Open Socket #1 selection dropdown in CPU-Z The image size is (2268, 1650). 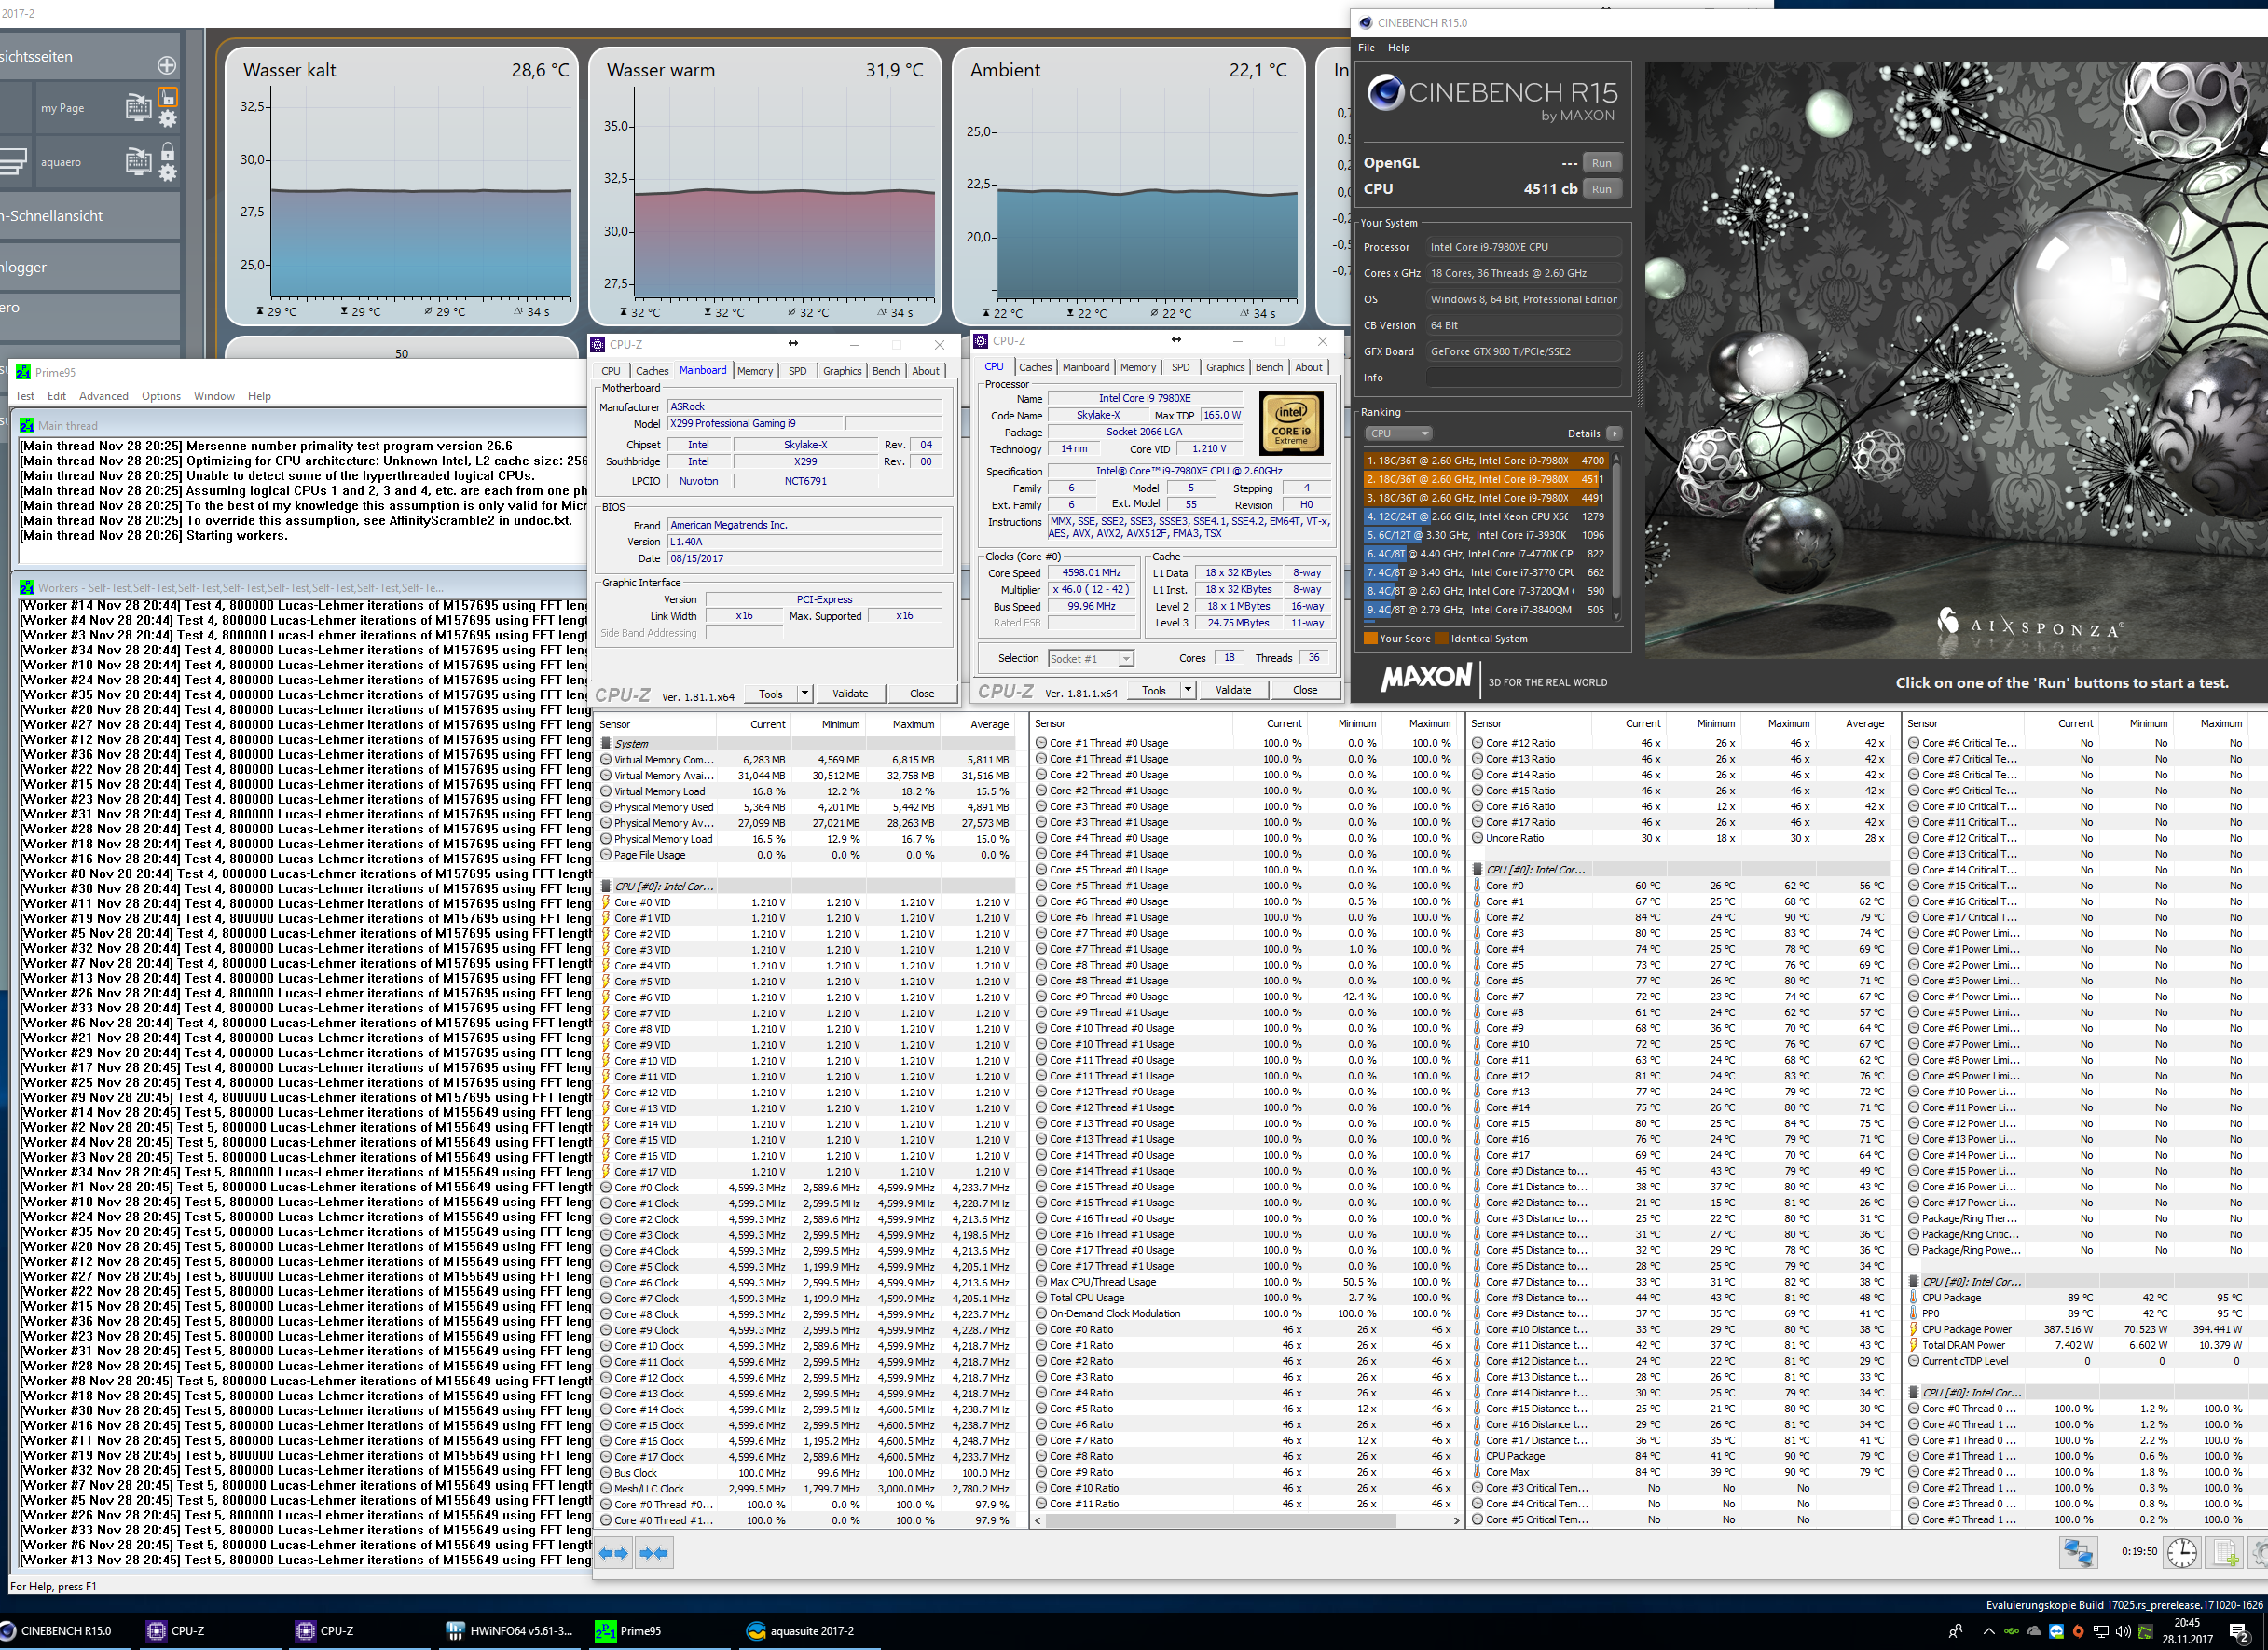tap(1090, 658)
